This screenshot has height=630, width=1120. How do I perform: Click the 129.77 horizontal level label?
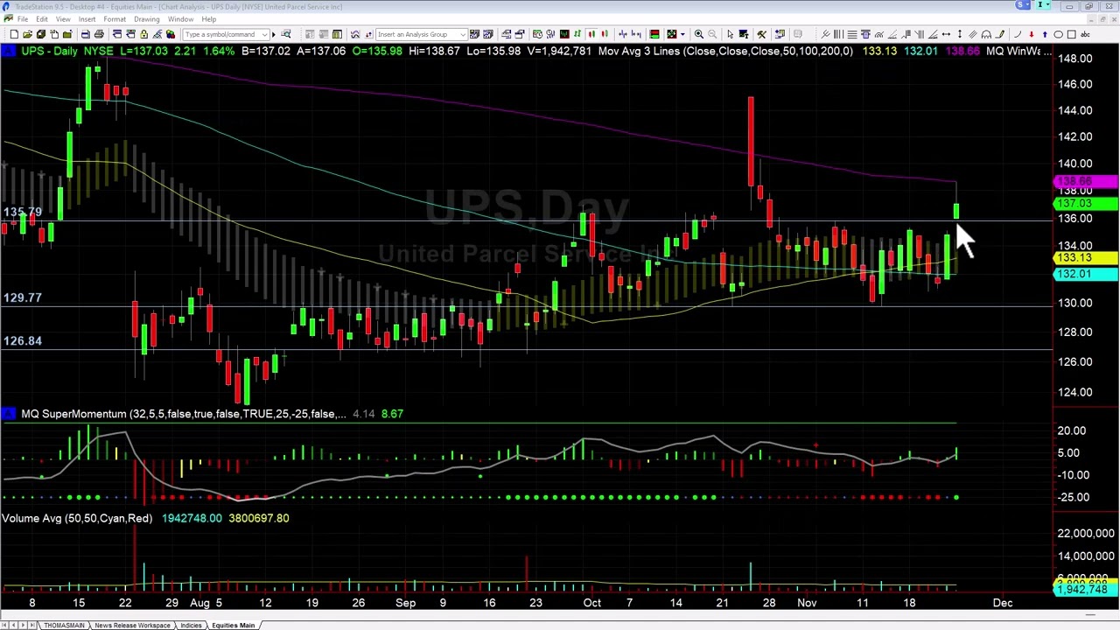coord(23,297)
